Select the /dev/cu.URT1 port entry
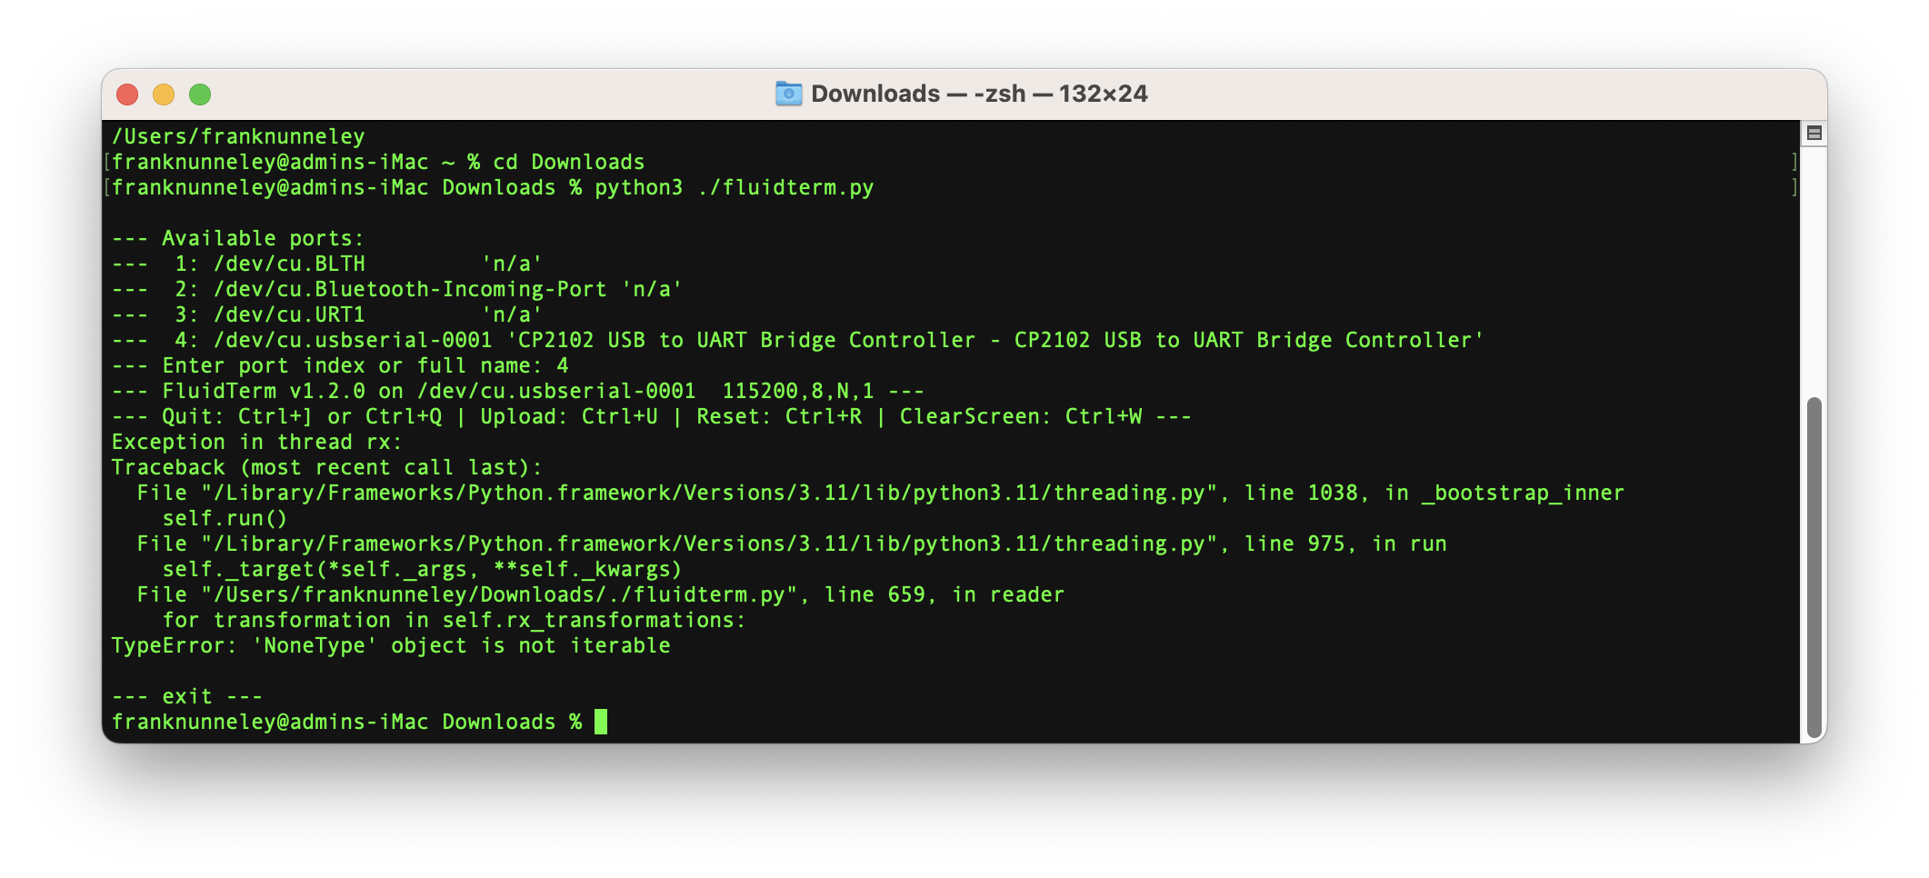The height and width of the screenshot is (878, 1929). tap(289, 314)
